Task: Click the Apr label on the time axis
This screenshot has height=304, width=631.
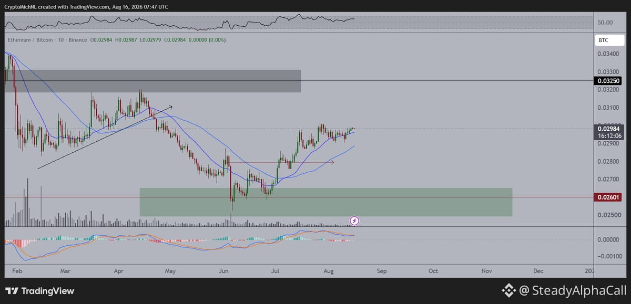Action: (x=118, y=271)
